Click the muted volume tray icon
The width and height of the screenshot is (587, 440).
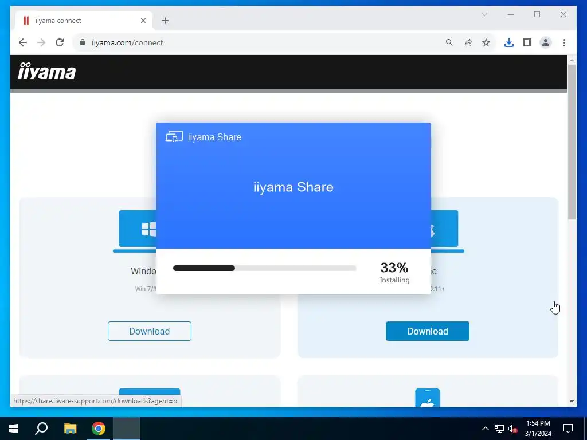tap(513, 429)
